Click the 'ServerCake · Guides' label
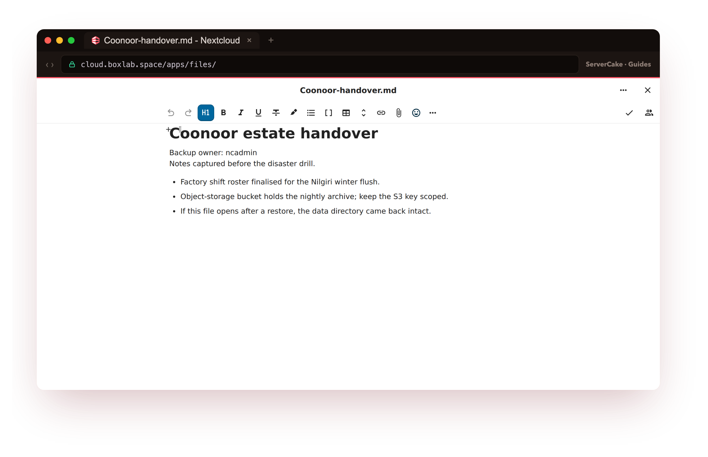The image size is (708, 457). point(618,64)
